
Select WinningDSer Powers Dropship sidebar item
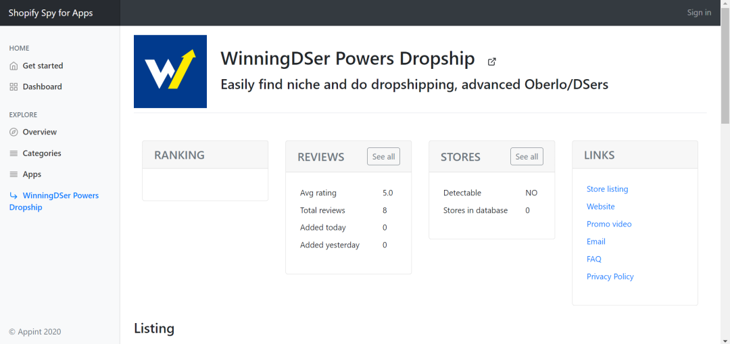(54, 201)
